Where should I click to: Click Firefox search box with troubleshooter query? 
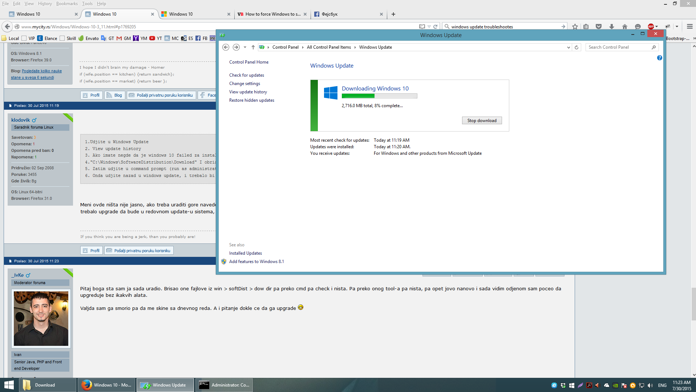tap(504, 27)
